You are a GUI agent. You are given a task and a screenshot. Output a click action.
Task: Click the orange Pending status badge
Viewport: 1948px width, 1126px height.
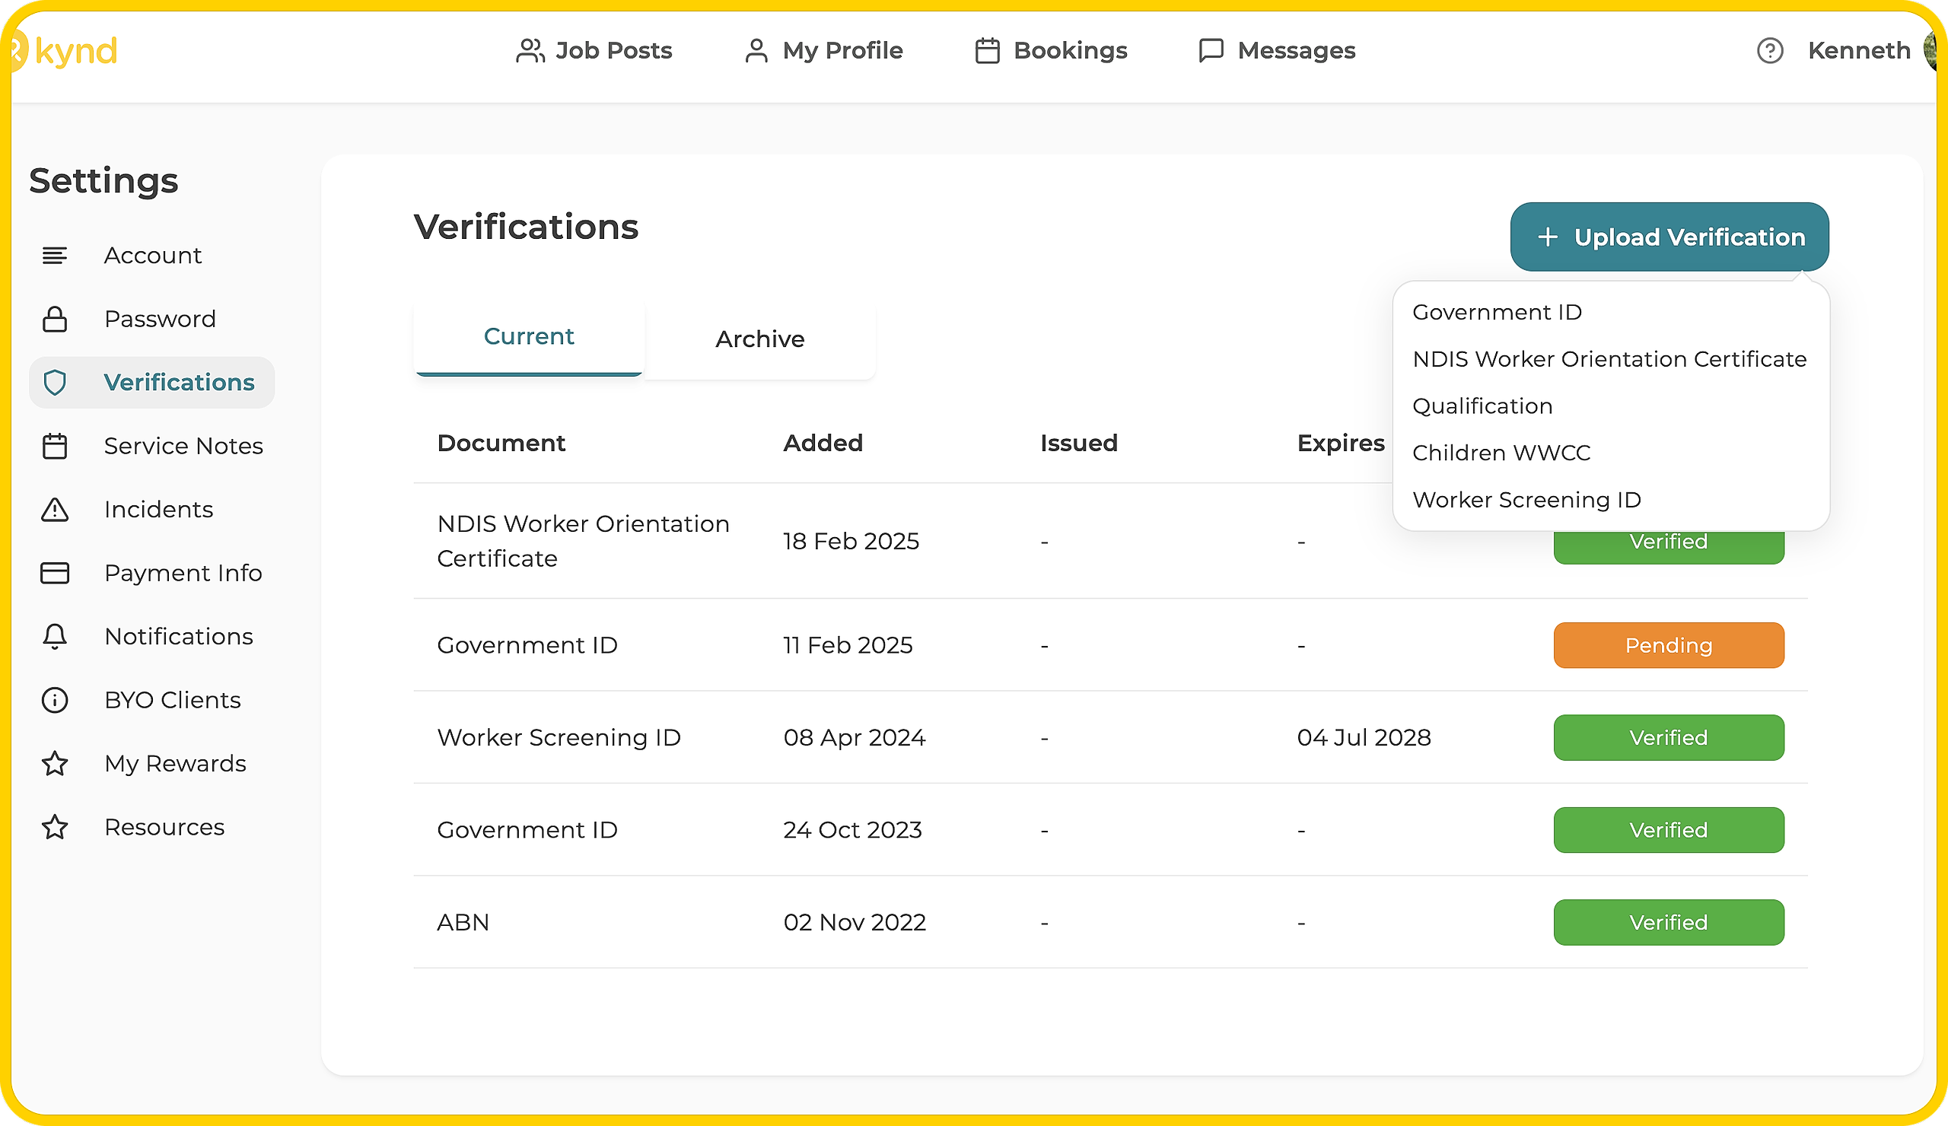tap(1668, 645)
